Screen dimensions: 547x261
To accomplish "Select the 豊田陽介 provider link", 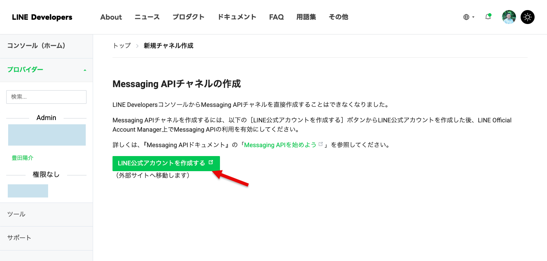I will [x=23, y=158].
